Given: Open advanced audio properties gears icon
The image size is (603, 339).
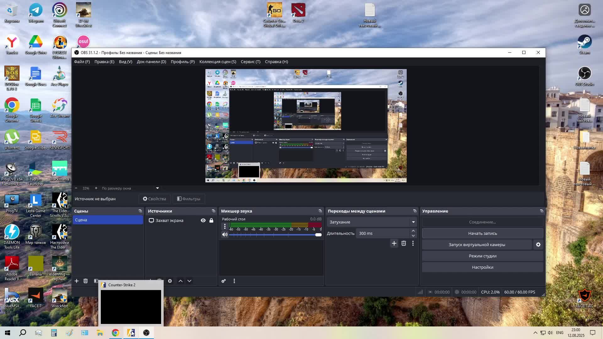Looking at the screenshot, I should (224, 281).
